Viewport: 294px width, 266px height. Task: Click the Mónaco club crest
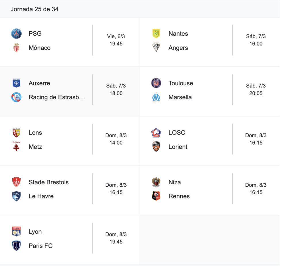coord(16,48)
